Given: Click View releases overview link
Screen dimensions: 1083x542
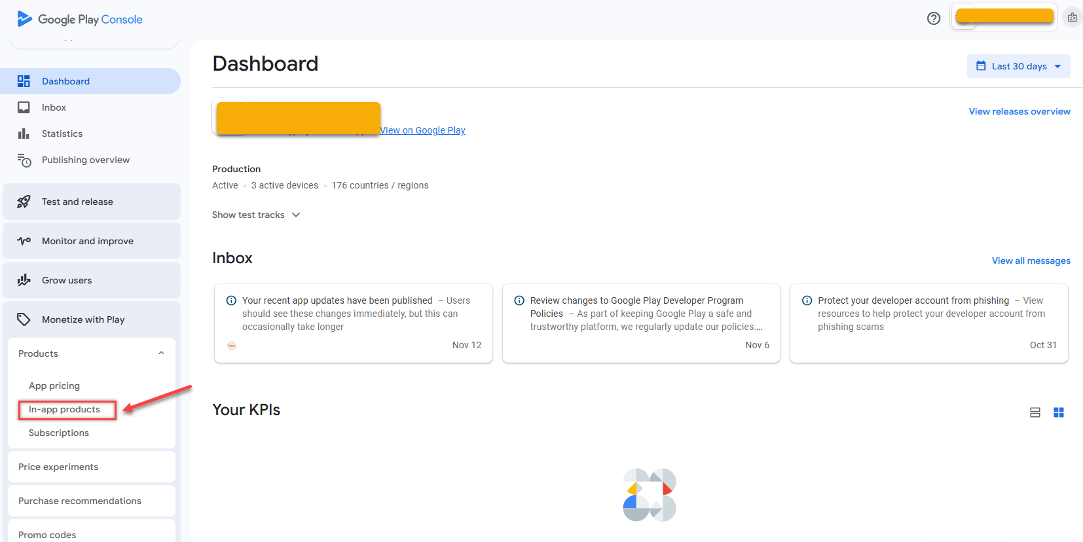Looking at the screenshot, I should click(1019, 111).
